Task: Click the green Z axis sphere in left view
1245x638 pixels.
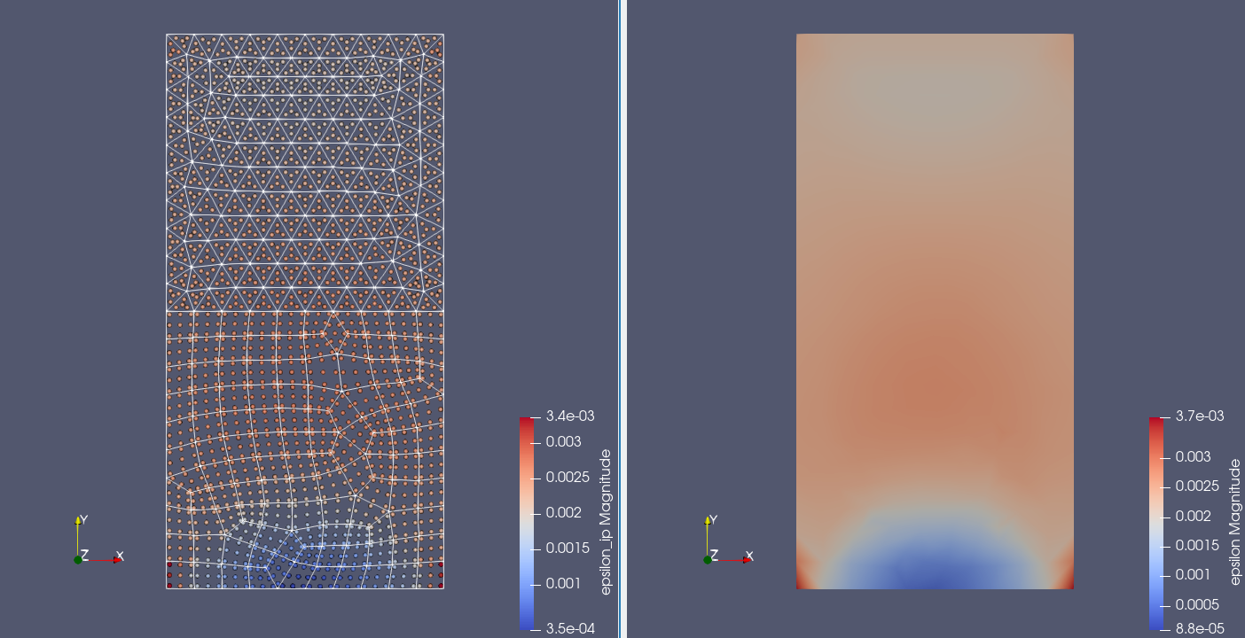Action: click(78, 559)
